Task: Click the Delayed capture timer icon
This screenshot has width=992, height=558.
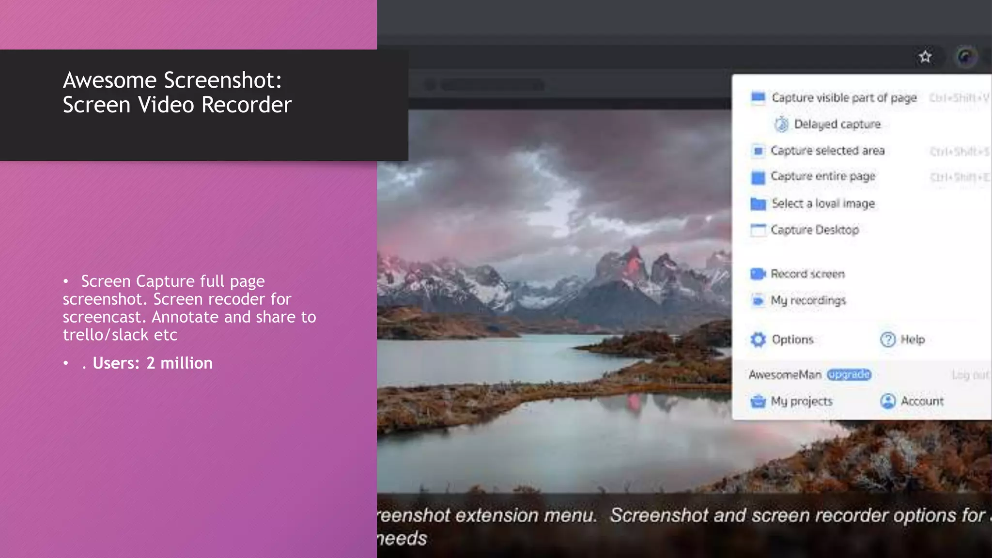Action: 781,124
